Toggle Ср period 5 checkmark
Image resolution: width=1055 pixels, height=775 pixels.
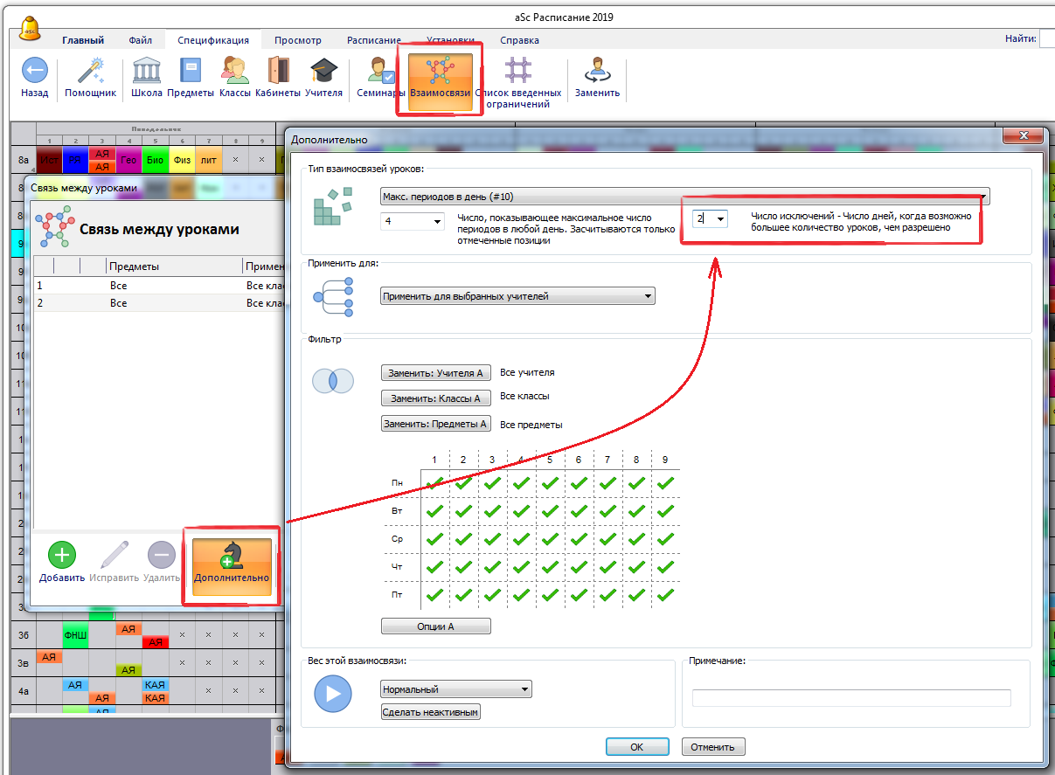(550, 538)
